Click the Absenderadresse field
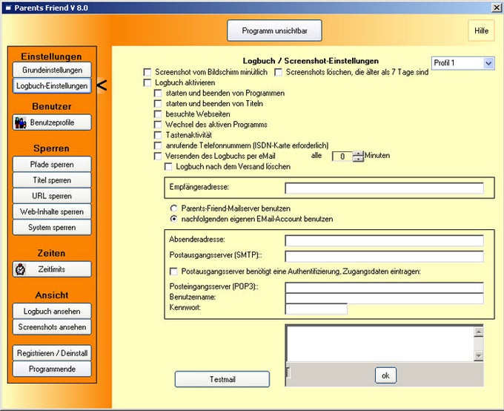Image resolution: width=504 pixels, height=411 pixels. point(384,240)
